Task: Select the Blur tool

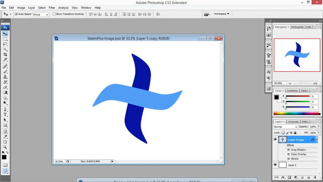Action: pyautogui.click(x=5, y=98)
